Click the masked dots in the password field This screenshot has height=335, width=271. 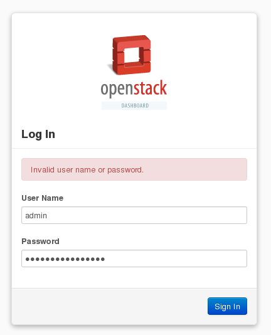[x=65, y=259]
